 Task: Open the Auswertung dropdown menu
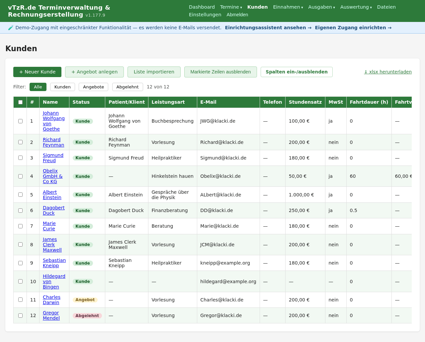point(356,7)
